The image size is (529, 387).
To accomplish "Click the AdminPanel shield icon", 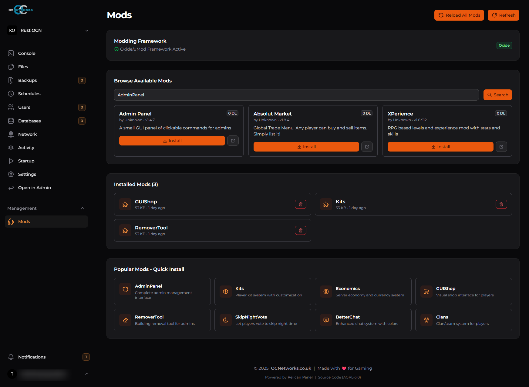I will tap(125, 289).
